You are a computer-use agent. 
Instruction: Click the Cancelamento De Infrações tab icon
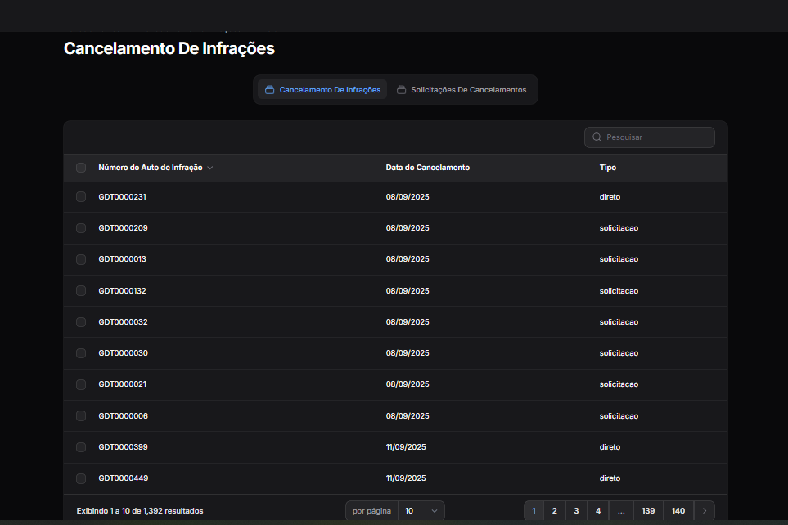click(x=269, y=90)
